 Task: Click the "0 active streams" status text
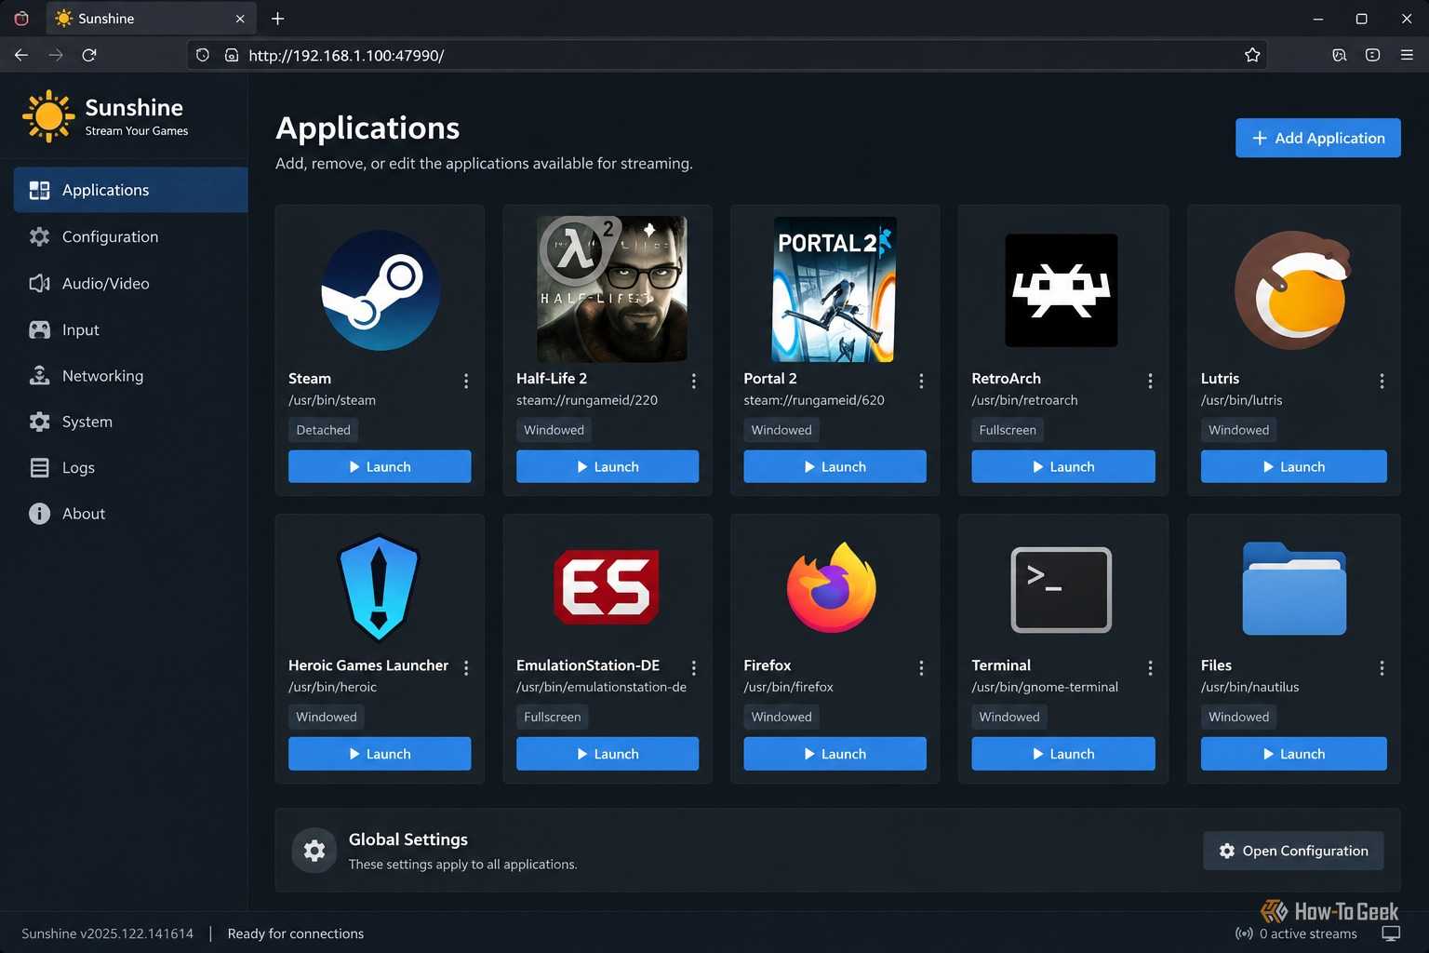1307,933
